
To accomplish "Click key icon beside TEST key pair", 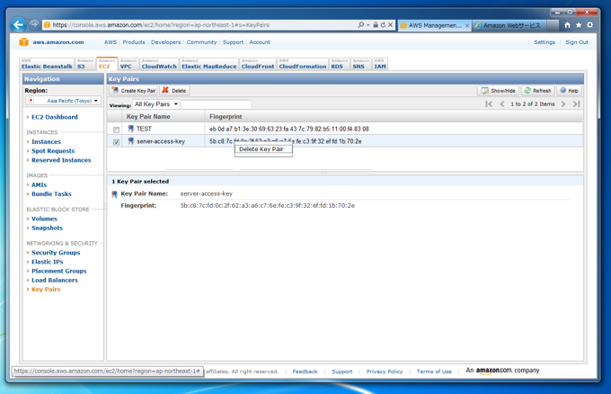I will (131, 129).
